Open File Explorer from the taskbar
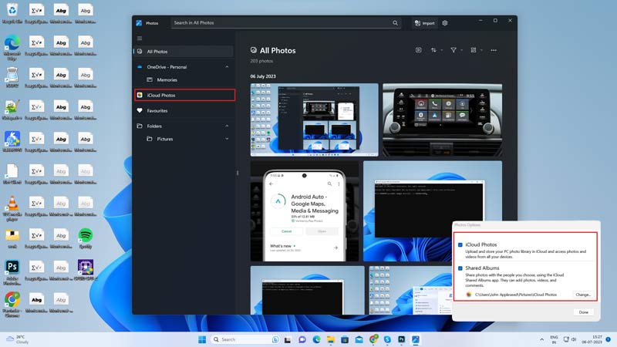This screenshot has width=617, height=347. coord(331,339)
